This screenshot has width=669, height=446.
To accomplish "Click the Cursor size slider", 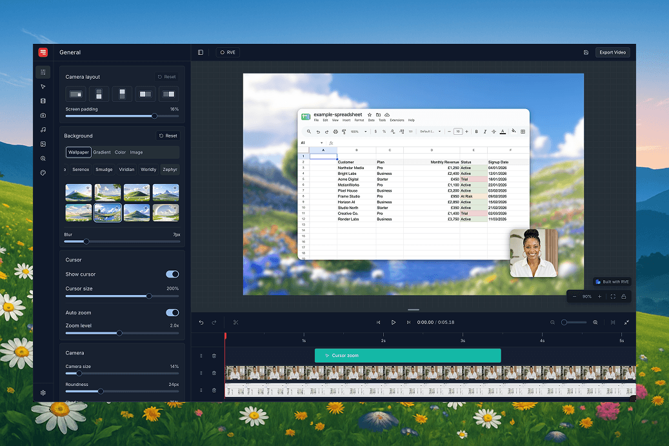I will [122, 296].
